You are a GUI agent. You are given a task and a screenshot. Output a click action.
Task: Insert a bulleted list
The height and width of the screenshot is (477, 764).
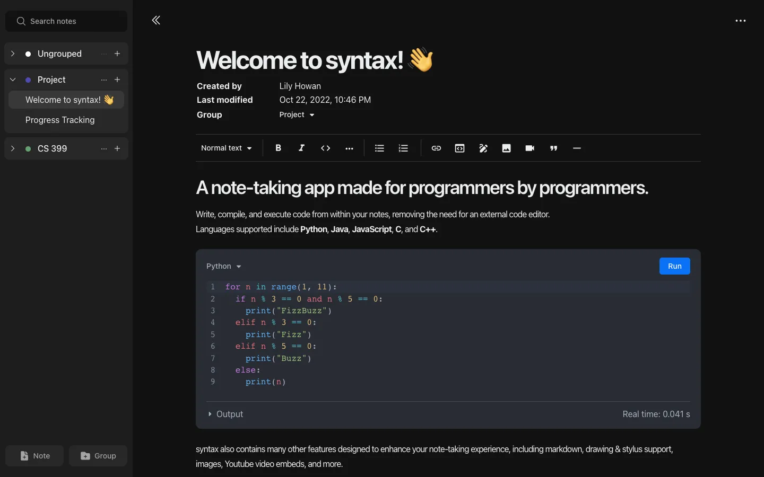coord(379,148)
